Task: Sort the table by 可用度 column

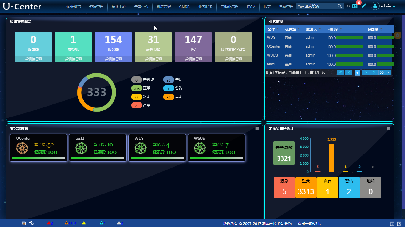Action: pos(334,30)
